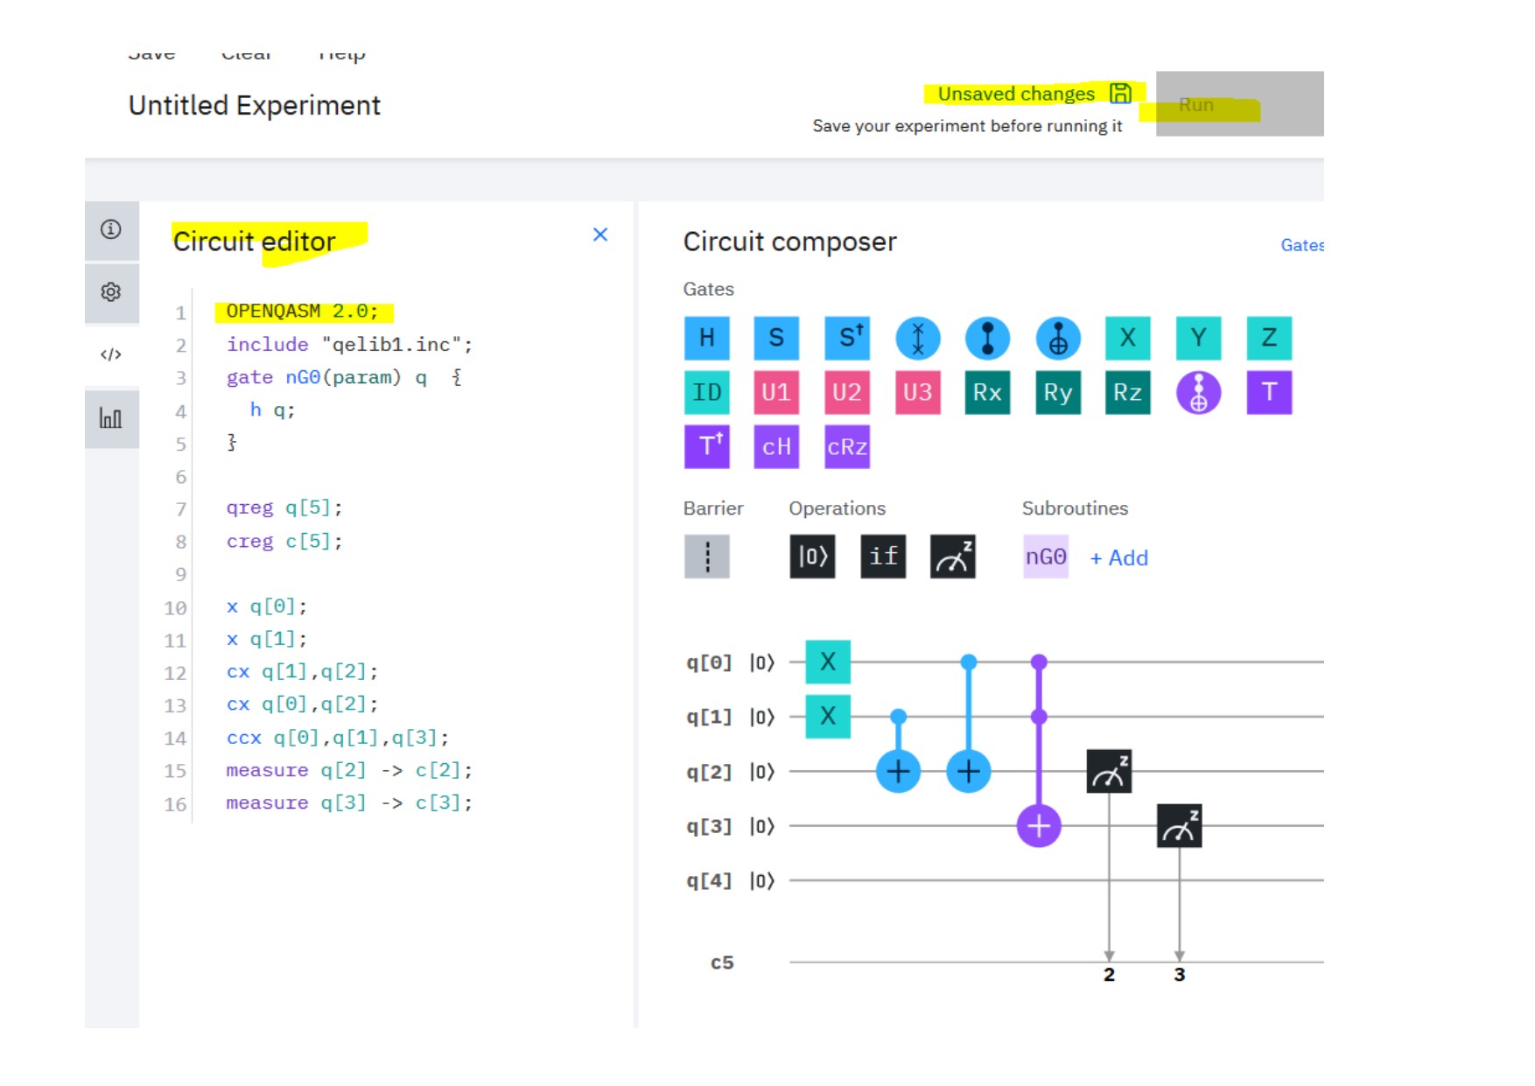Click the + Add subroutine link
Screen dimensions: 1535x1086
[1118, 558]
